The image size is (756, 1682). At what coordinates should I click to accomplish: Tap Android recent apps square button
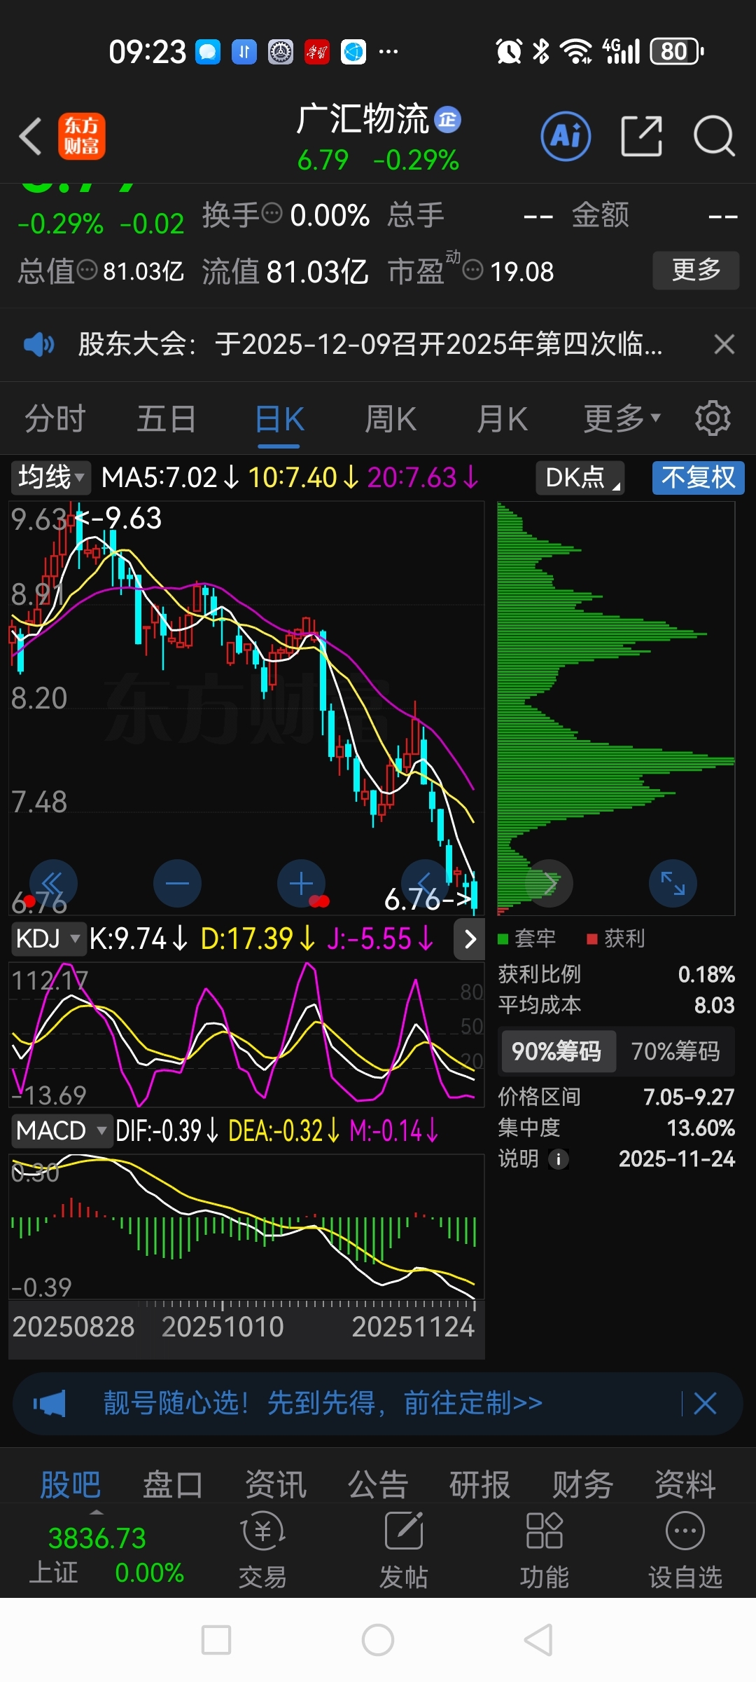tap(216, 1640)
